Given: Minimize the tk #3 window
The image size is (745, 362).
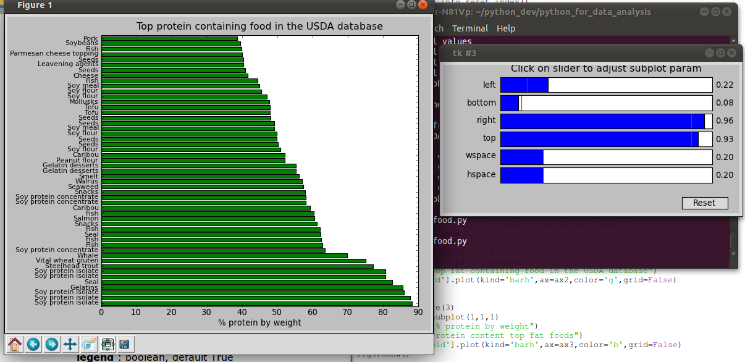Looking at the screenshot, I should (710, 53).
